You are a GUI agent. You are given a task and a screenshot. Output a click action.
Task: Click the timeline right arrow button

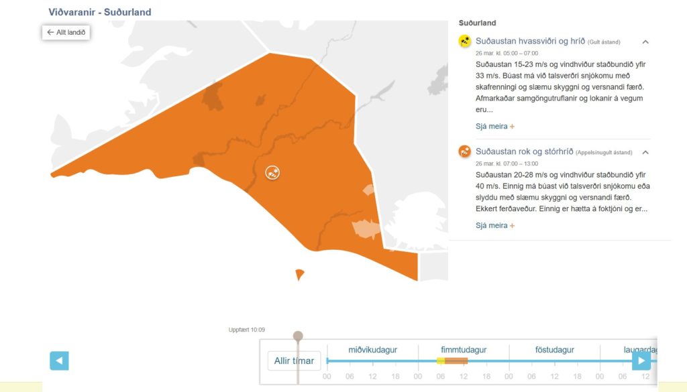(x=641, y=361)
